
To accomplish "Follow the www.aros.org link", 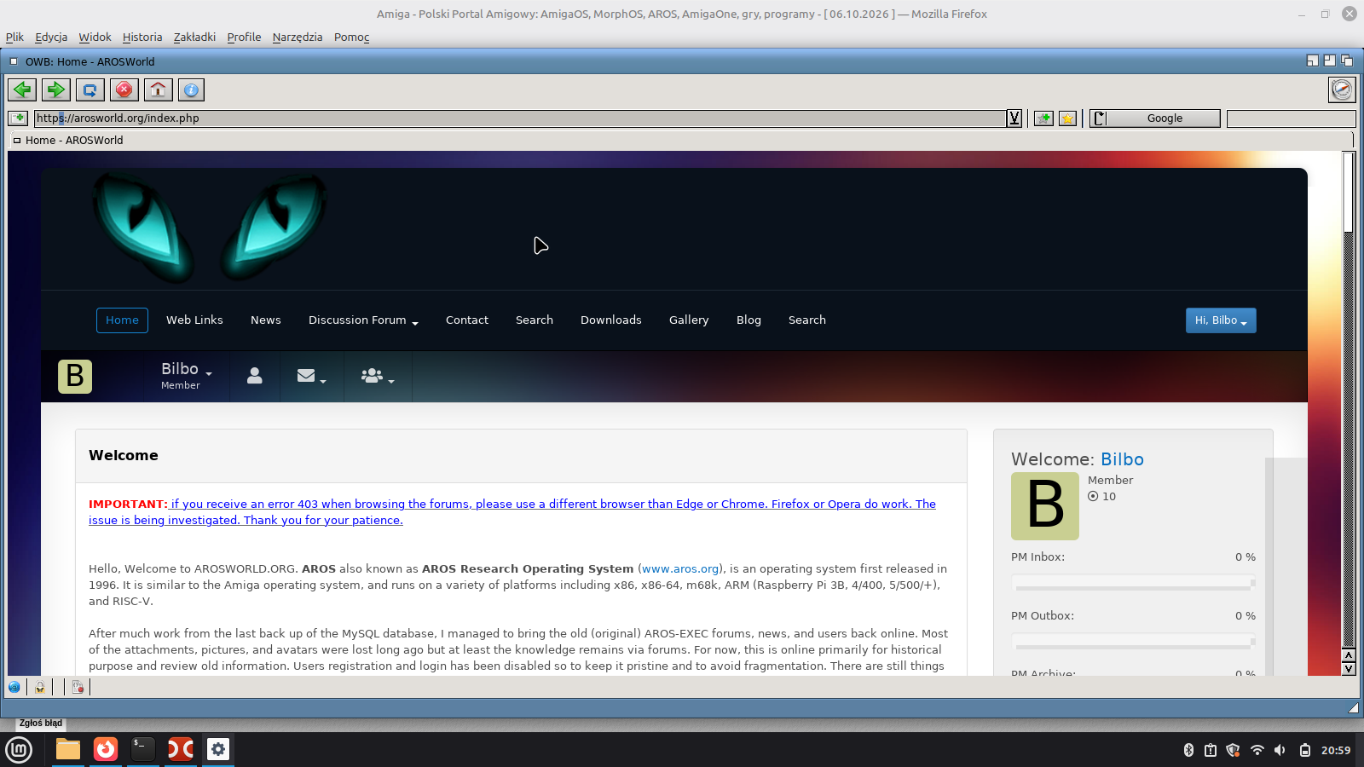I will [x=680, y=568].
